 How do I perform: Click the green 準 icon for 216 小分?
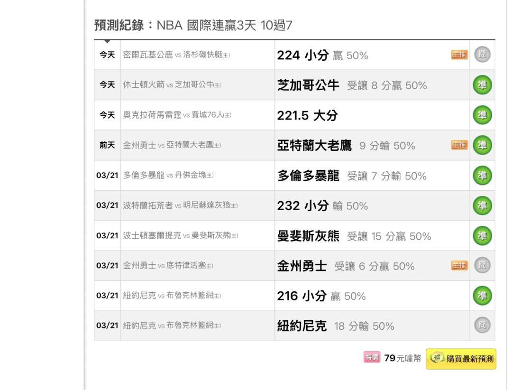(482, 296)
